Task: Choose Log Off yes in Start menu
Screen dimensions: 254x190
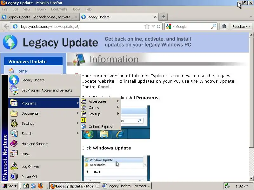Action: pyautogui.click(x=44, y=167)
